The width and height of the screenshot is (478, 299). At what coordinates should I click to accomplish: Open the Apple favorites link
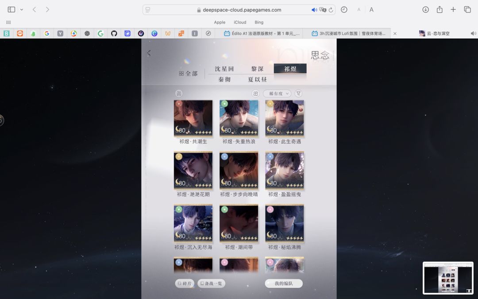click(x=220, y=22)
